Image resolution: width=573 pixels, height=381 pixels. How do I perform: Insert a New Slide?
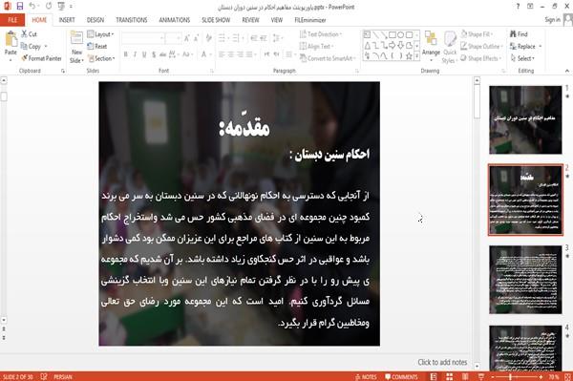[x=76, y=48]
